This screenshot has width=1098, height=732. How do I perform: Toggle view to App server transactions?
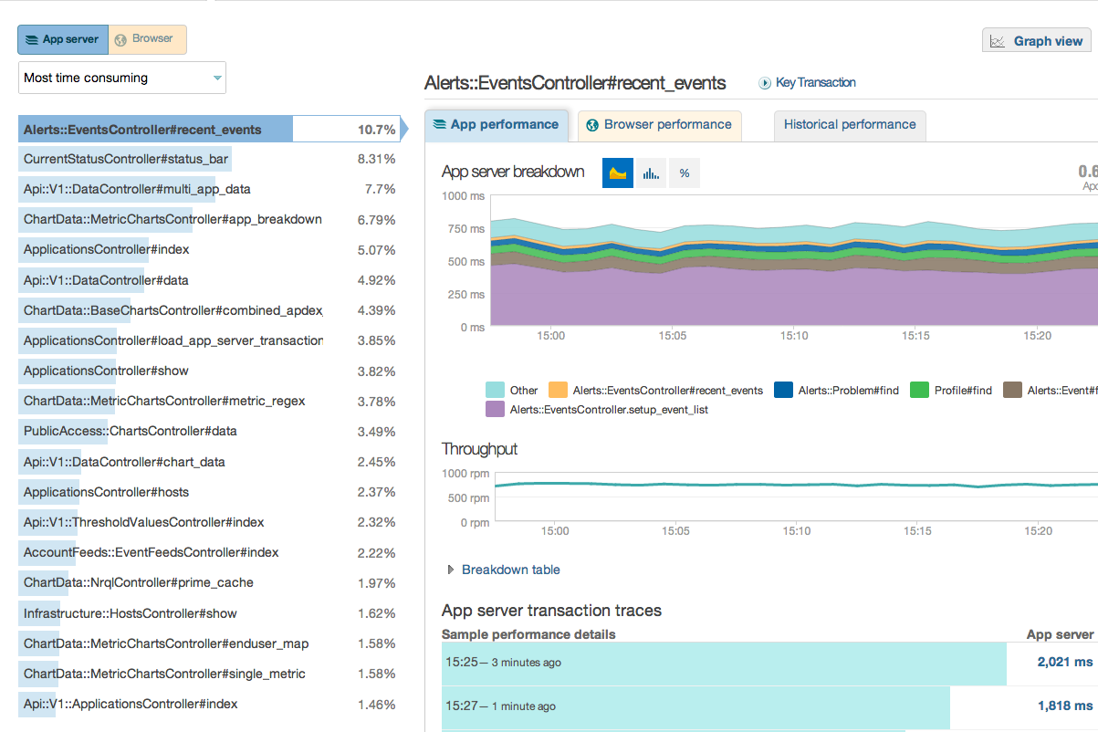64,39
